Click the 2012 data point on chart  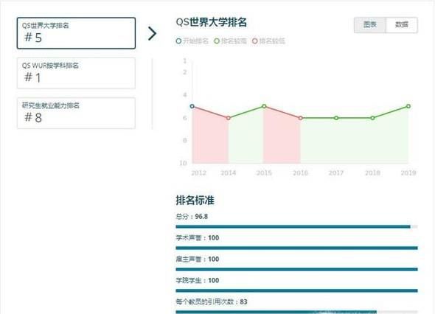click(192, 106)
